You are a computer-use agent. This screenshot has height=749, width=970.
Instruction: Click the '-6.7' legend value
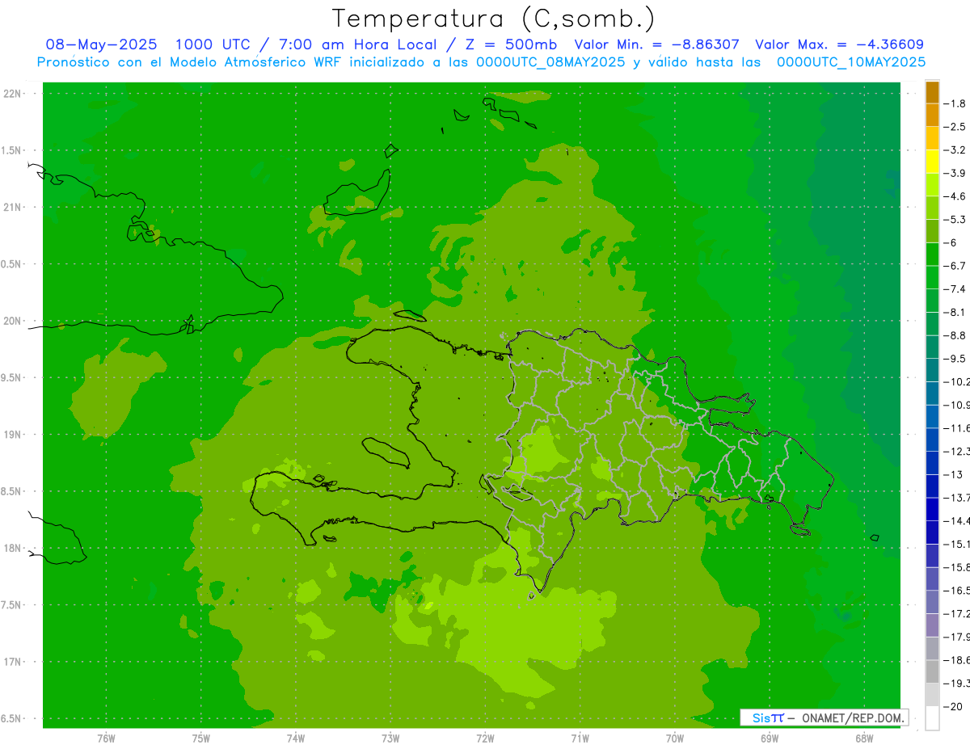955,266
